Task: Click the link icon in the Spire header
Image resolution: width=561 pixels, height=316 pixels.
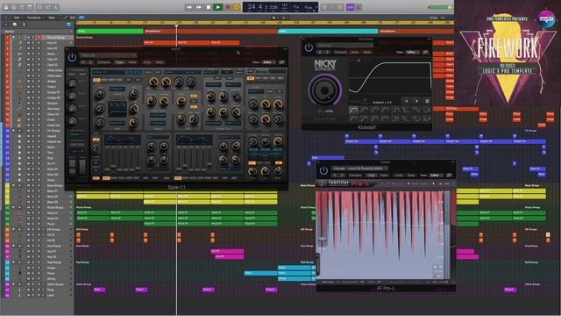Action: click(x=281, y=62)
